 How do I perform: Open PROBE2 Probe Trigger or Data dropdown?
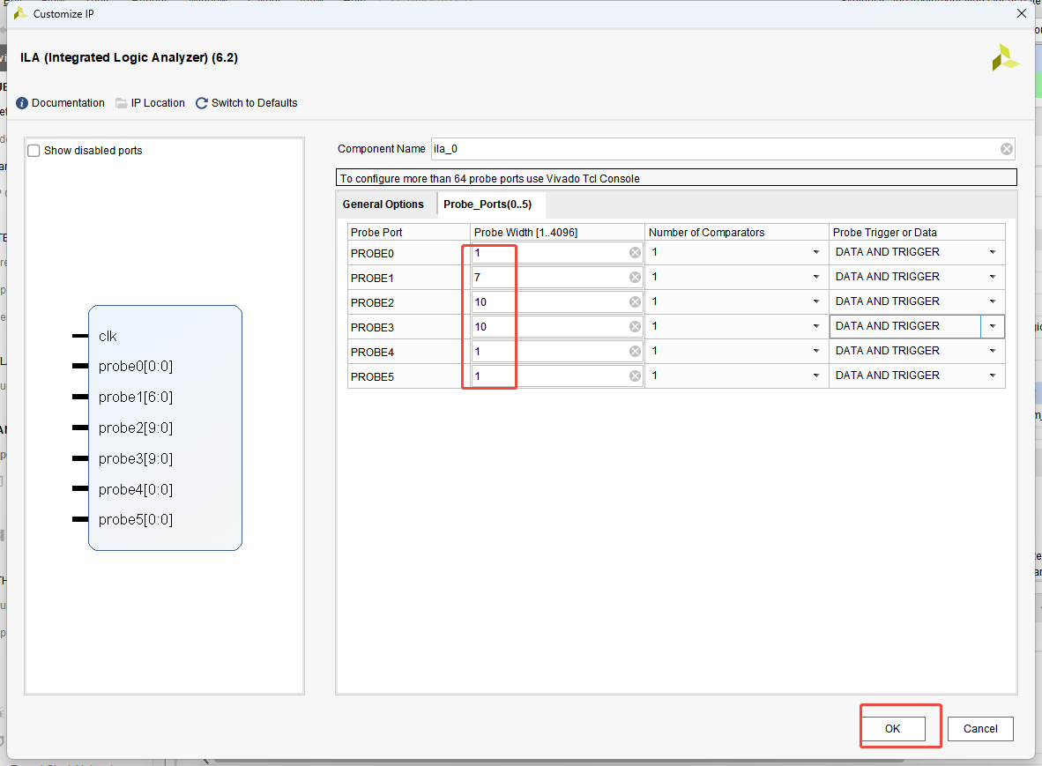coord(992,301)
